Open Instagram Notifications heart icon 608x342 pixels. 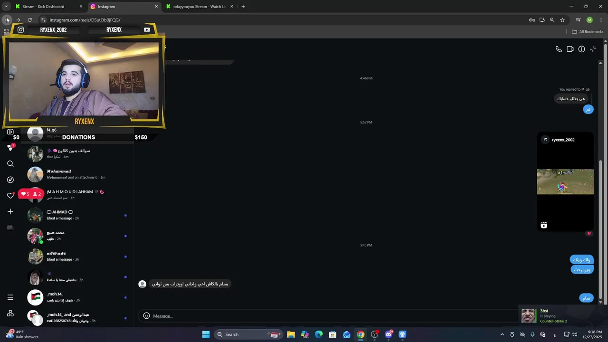click(10, 196)
